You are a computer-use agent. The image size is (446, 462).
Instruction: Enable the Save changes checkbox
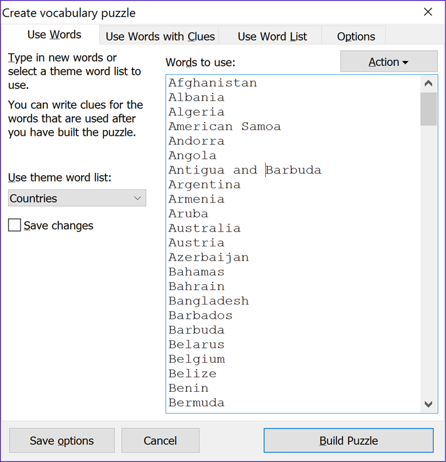[15, 225]
